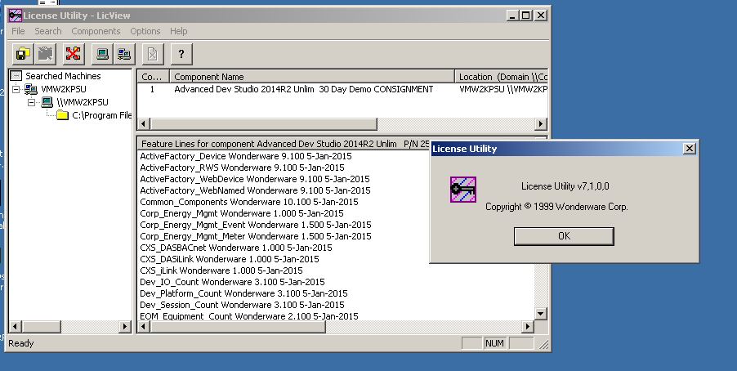
Task: Collapse the \\VMW2KPSU computer tree node
Action: pos(31,102)
